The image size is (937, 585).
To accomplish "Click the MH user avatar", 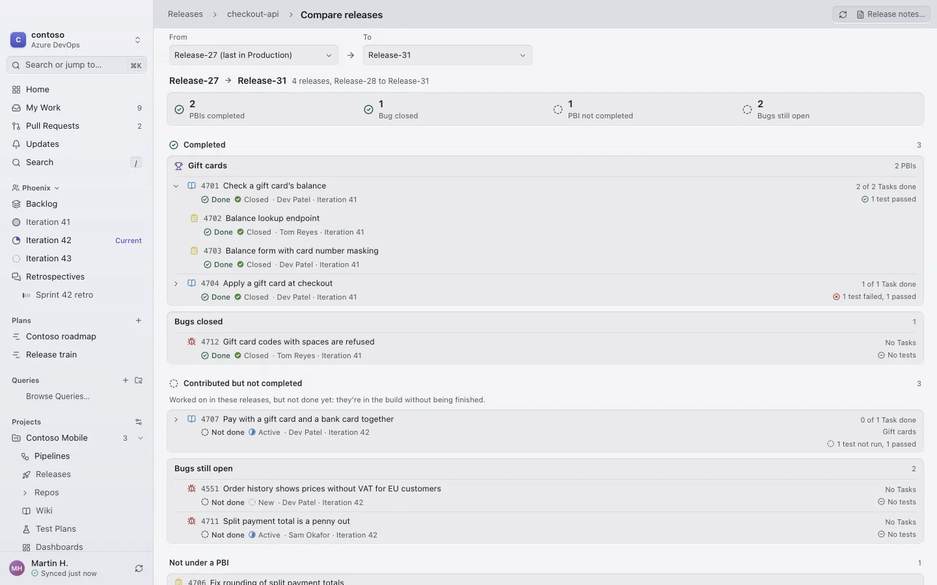I will (x=17, y=568).
